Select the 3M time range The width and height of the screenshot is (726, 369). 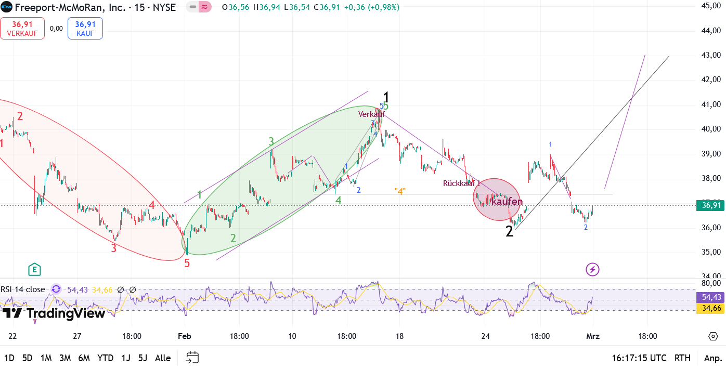point(65,358)
